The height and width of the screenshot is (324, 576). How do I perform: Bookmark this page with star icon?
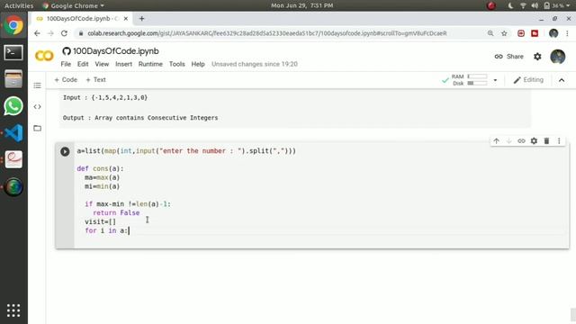click(x=504, y=33)
